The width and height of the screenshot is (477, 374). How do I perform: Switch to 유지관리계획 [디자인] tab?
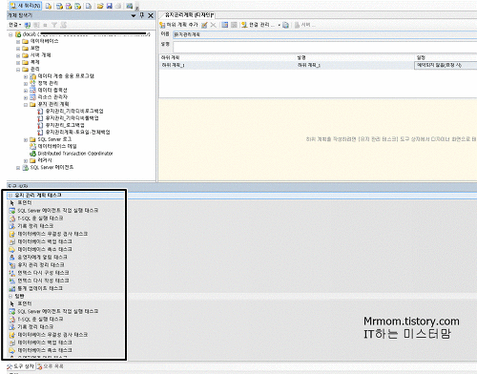click(190, 15)
